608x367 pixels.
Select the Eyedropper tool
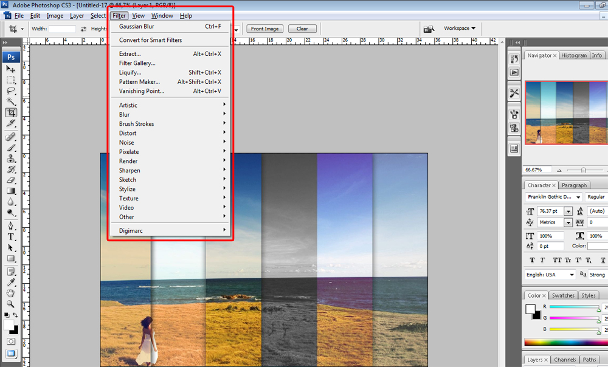11,283
